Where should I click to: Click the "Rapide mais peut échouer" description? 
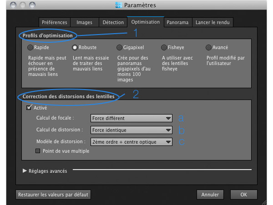click(47, 66)
